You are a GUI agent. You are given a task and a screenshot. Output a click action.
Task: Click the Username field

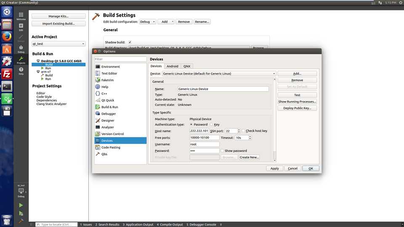pyautogui.click(x=205, y=144)
